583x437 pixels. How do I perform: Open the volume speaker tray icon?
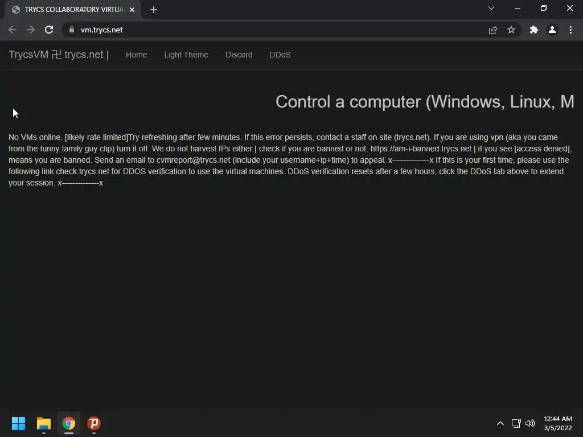coord(530,423)
